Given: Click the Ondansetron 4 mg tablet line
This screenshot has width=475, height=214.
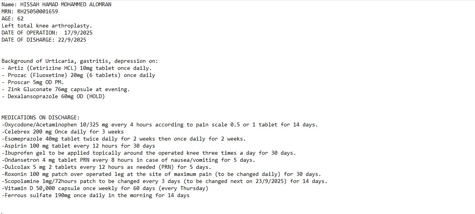Looking at the screenshot, I should [x=128, y=160].
